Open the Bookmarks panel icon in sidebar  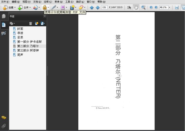coord(4,25)
